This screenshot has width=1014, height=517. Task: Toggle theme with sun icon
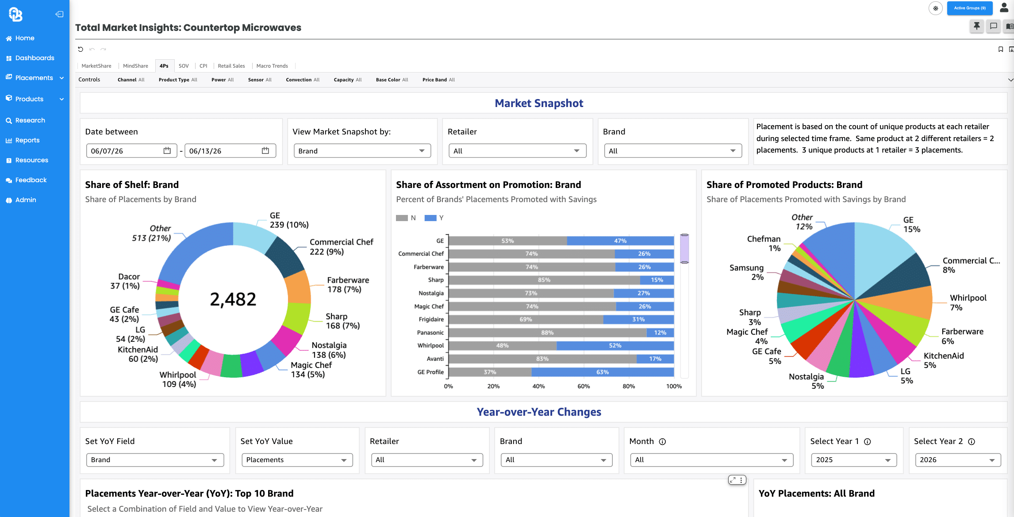[x=936, y=8]
